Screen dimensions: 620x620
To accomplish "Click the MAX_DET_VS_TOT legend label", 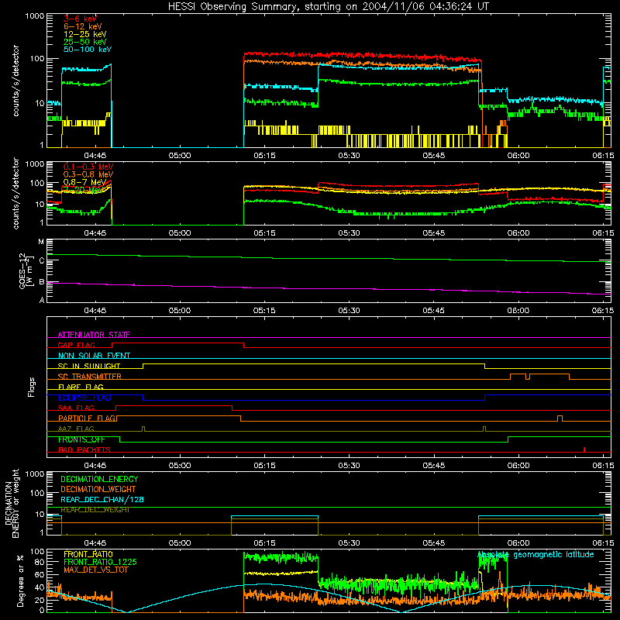I will 95,570.
